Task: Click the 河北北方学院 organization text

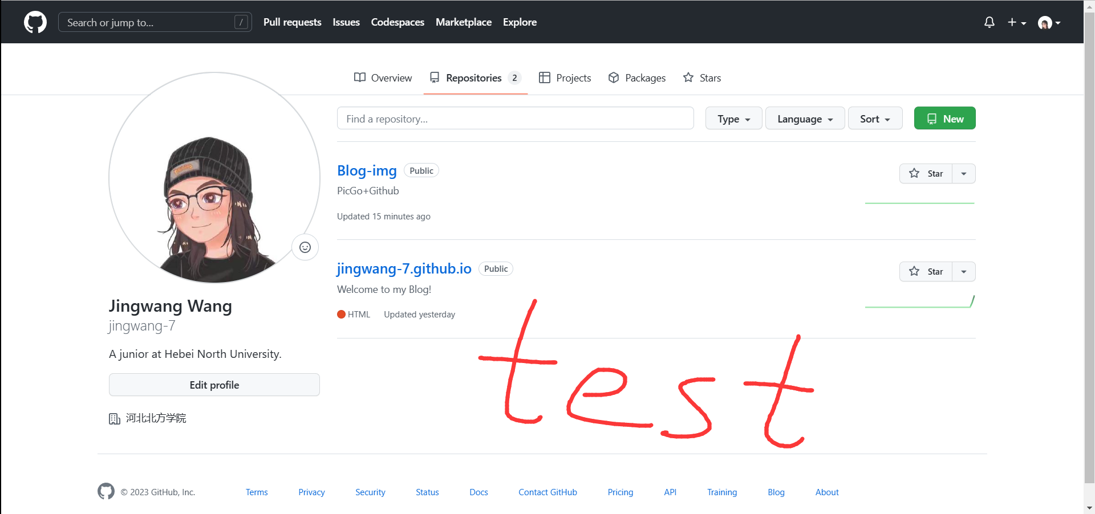Action: point(156,418)
